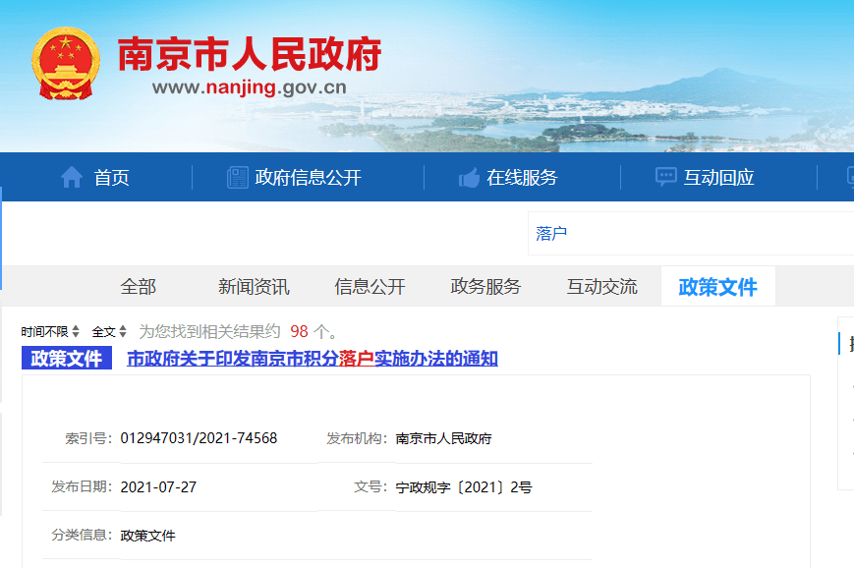Switch to the 信息公开 tab

[370, 286]
